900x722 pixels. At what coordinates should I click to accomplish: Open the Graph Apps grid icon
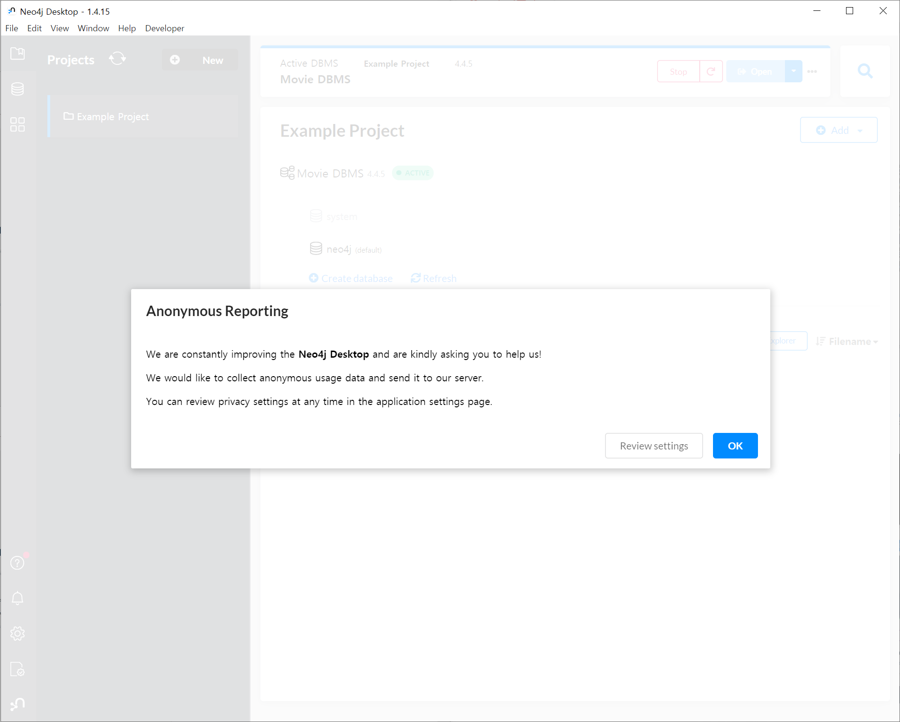click(18, 124)
